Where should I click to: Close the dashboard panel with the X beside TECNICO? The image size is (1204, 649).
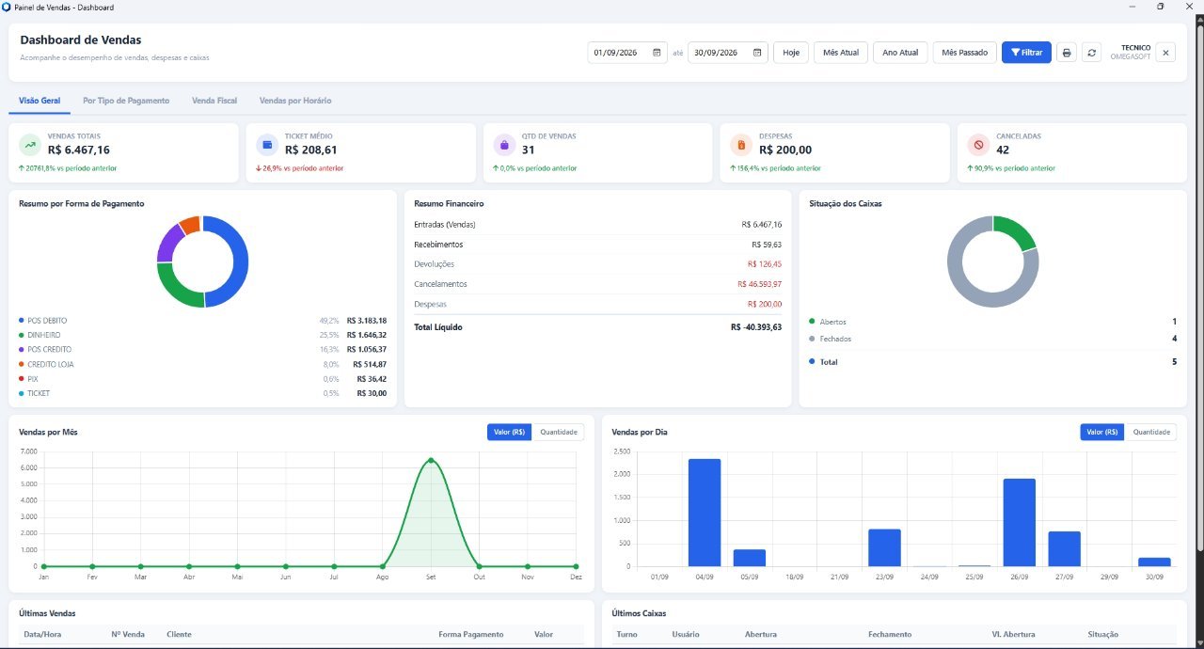pyautogui.click(x=1165, y=53)
